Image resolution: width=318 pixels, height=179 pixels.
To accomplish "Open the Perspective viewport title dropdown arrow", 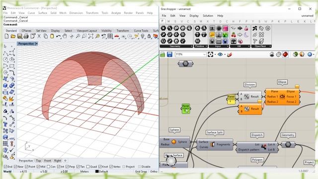I will point(36,44).
